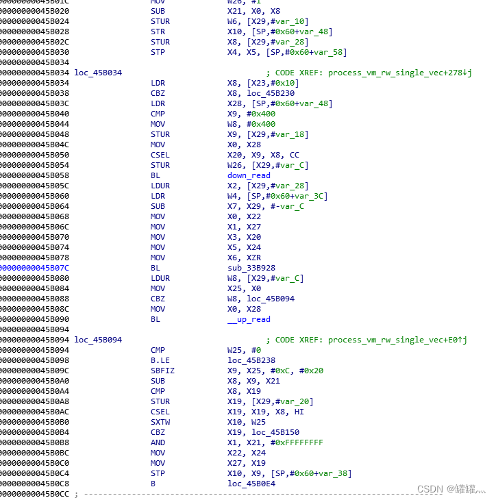The width and height of the screenshot is (496, 500).
Task: Click the process_vm_rw_single_vec+E0 cross reference
Action: tap(397, 340)
